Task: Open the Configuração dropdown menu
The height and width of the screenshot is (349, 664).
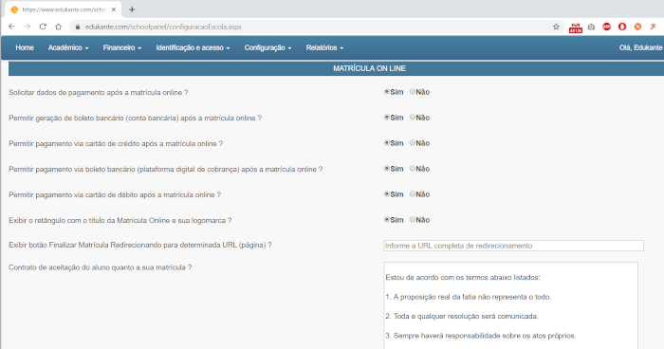Action: click(x=267, y=47)
